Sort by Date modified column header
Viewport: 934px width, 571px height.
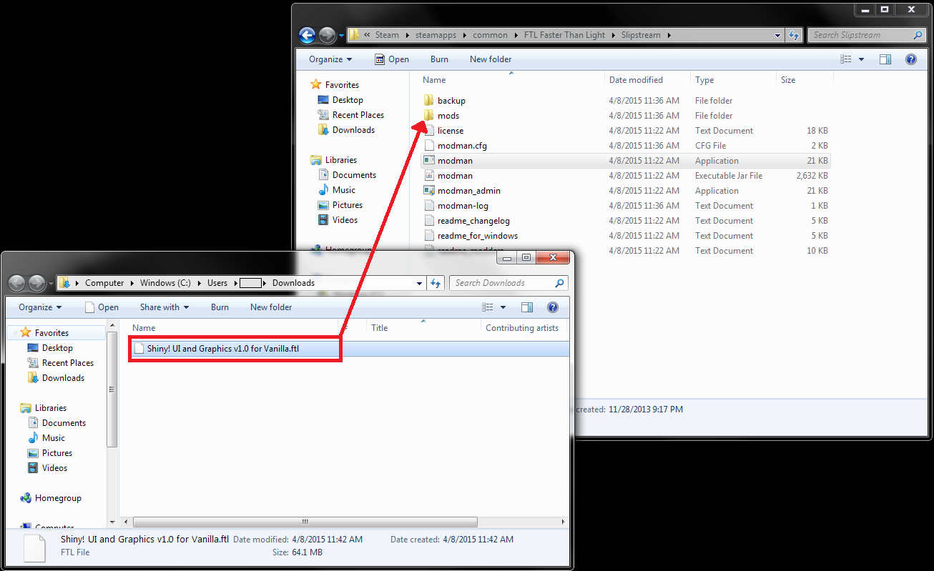[x=636, y=80]
